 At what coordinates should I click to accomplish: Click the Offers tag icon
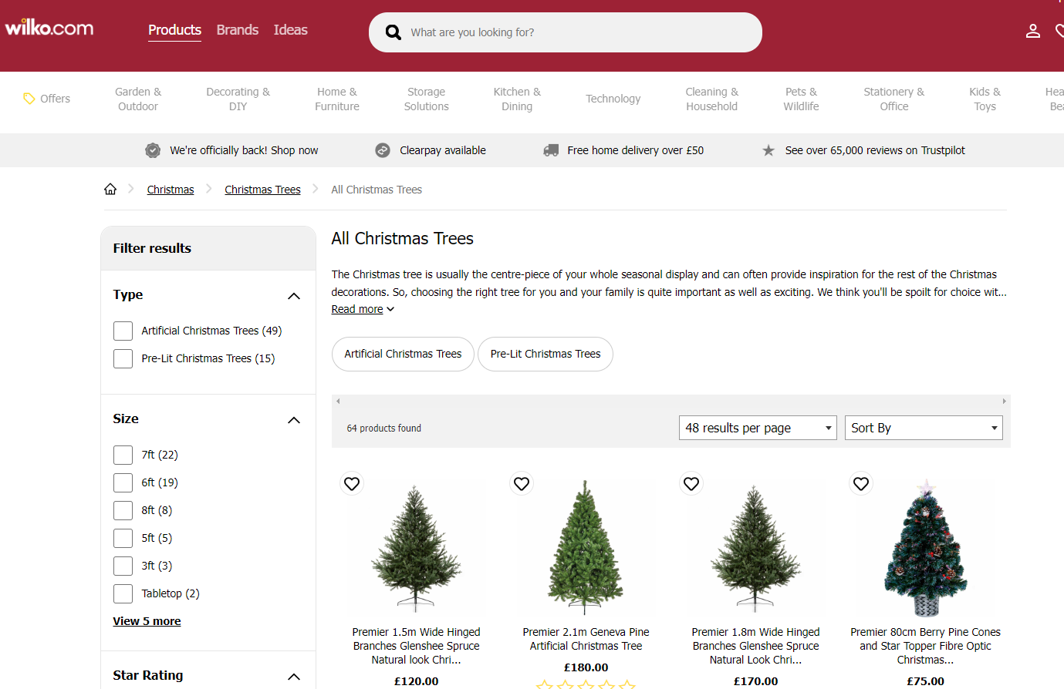click(x=29, y=99)
